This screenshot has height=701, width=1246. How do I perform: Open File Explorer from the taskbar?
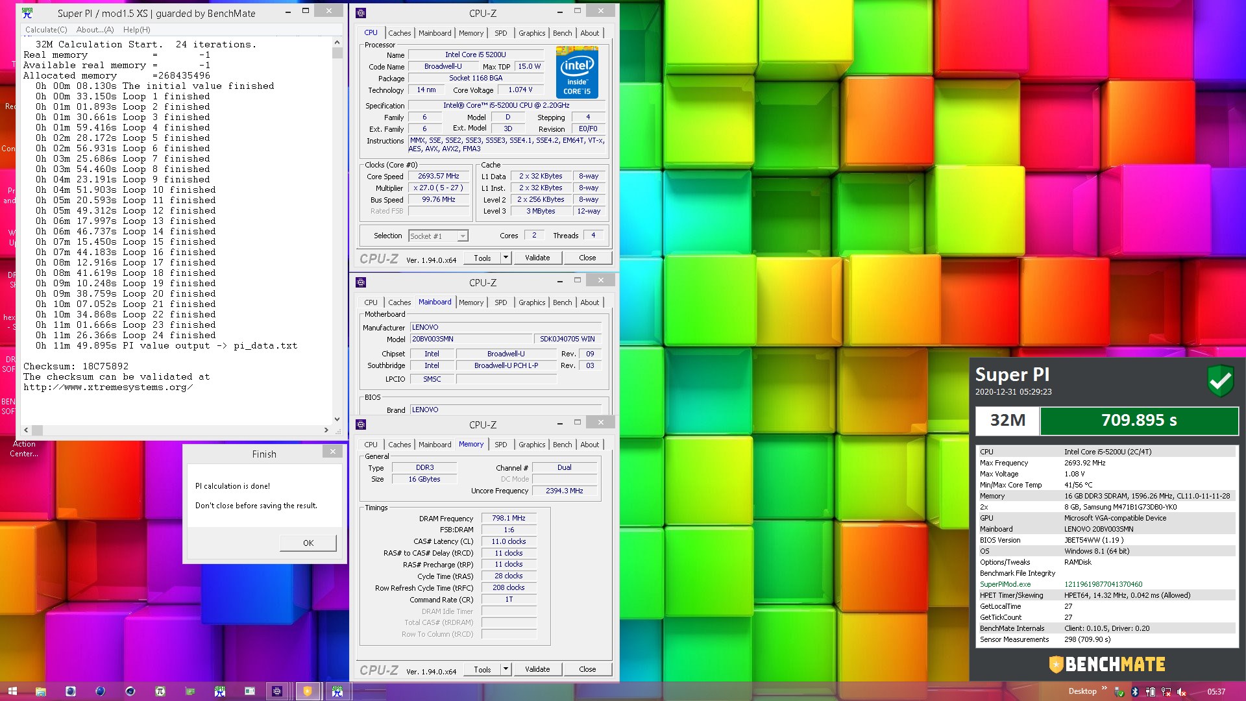tap(40, 691)
